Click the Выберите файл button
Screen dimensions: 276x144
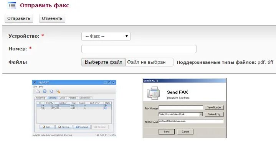click(104, 62)
